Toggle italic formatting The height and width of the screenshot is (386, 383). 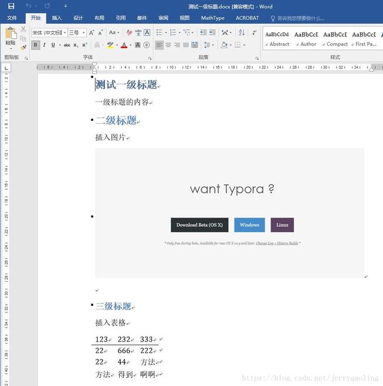click(44, 45)
